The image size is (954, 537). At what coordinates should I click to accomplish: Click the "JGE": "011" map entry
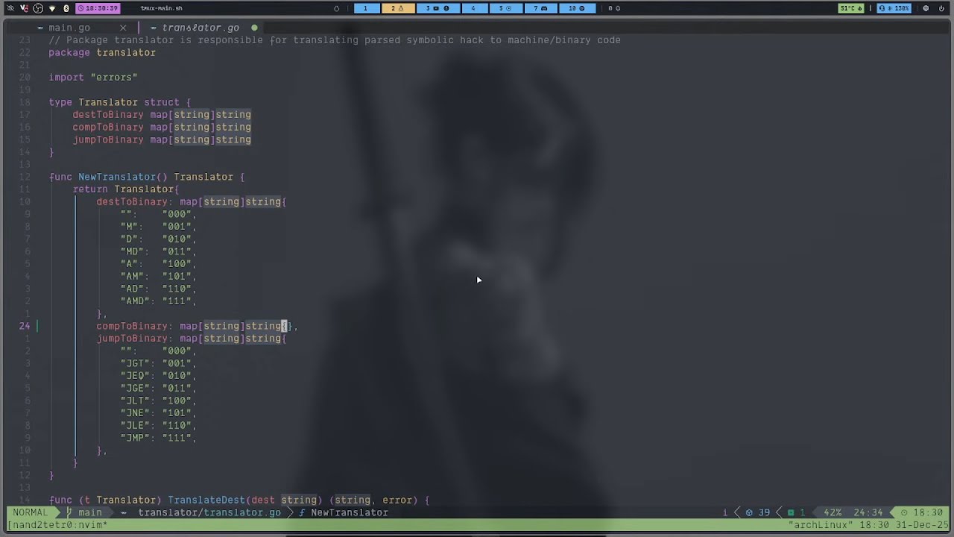coord(159,388)
